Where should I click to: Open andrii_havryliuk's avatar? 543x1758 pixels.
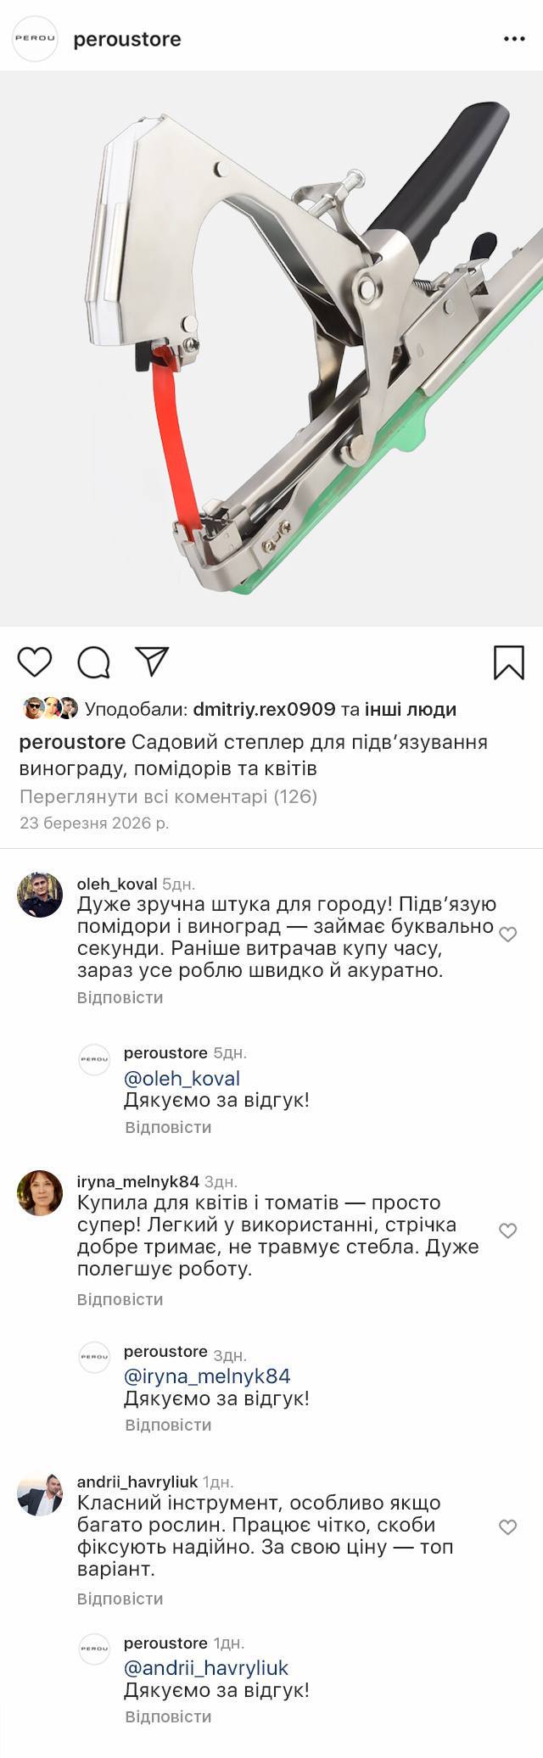tap(40, 1495)
